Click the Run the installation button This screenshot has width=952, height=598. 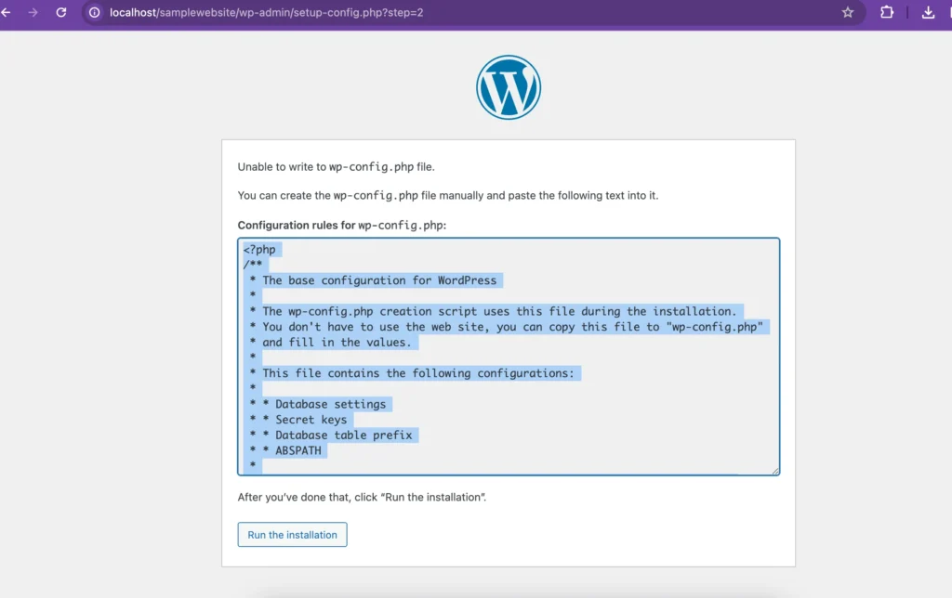click(x=292, y=534)
